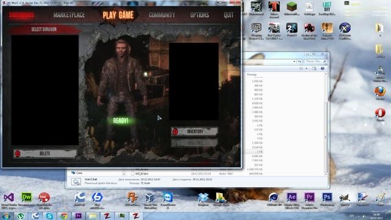This screenshot has width=391, height=220.
Task: Open Skype from the taskbar
Action: coord(49,216)
